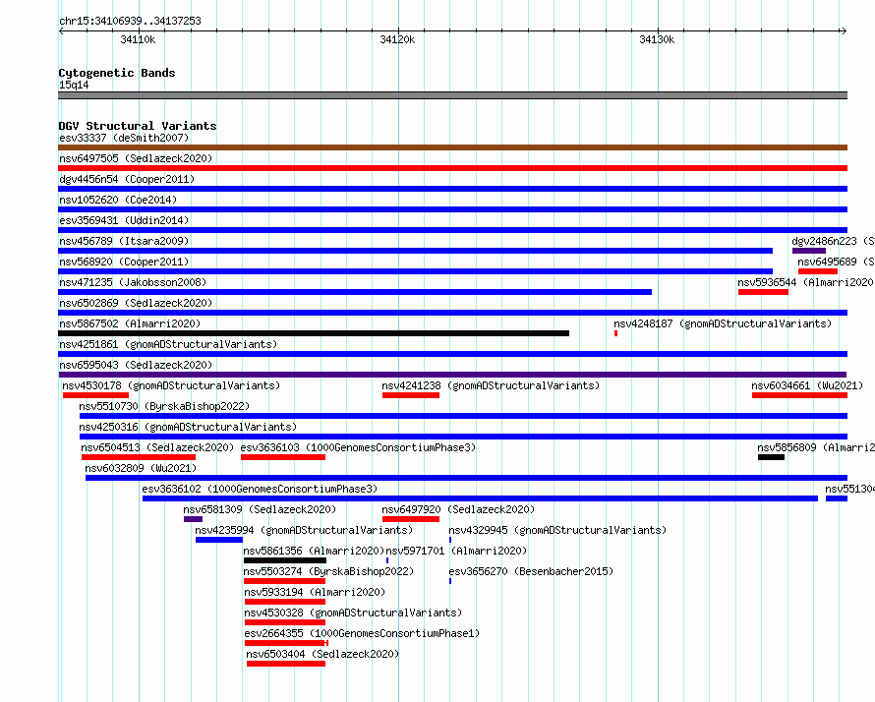
Task: Open nsv568920 (Cooper2011) variant label
Action: 124,262
